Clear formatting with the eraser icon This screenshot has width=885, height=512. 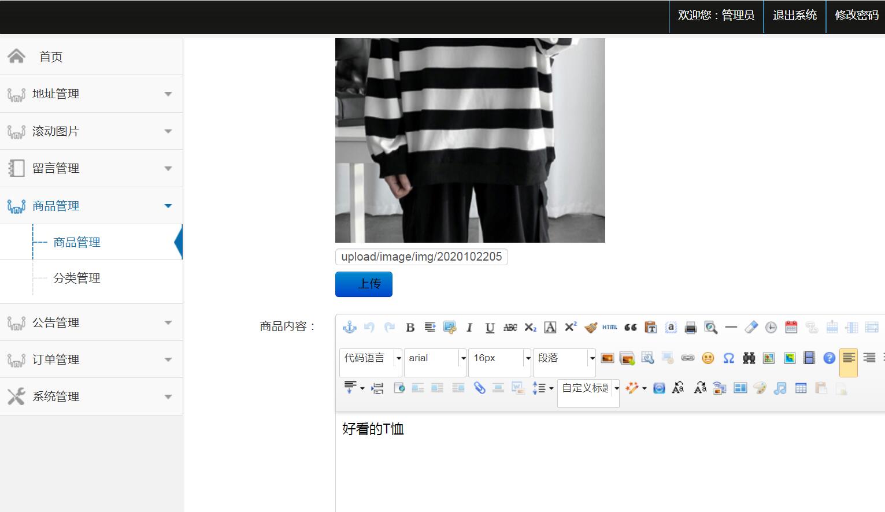[x=751, y=327]
